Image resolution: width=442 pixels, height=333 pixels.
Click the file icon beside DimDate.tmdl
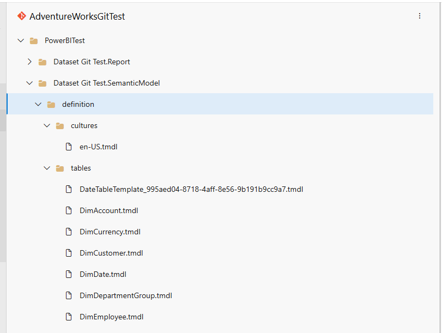(69, 274)
